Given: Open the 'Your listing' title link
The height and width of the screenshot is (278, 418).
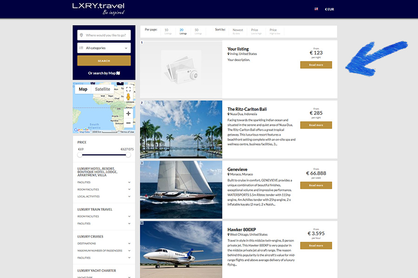Looking at the screenshot, I should click(x=238, y=49).
